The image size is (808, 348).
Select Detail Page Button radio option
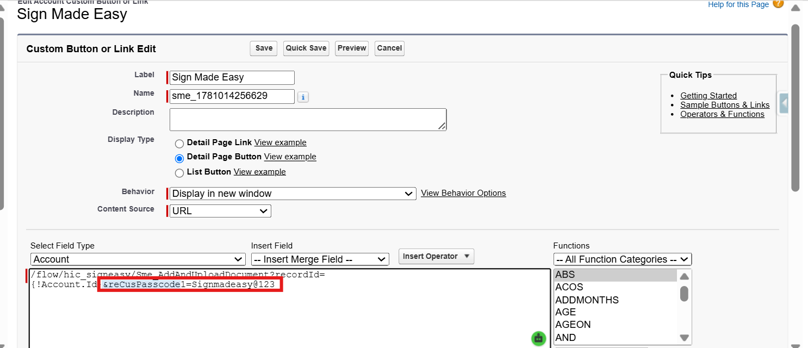(179, 158)
